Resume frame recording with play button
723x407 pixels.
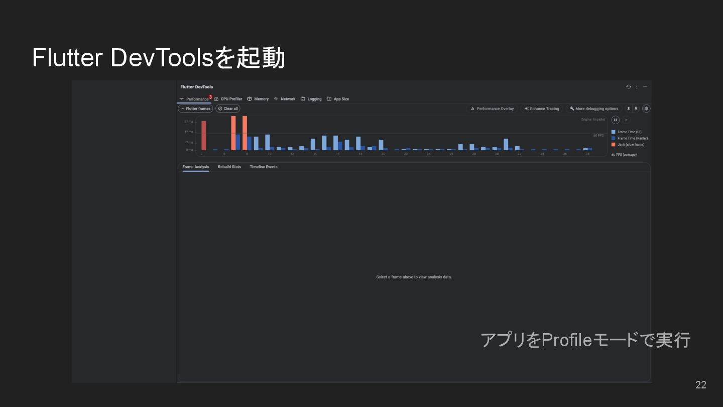coord(626,120)
